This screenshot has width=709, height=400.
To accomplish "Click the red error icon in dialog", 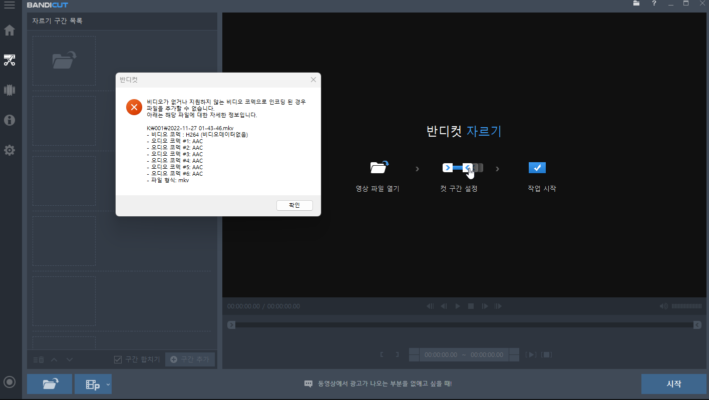I will pyautogui.click(x=134, y=107).
